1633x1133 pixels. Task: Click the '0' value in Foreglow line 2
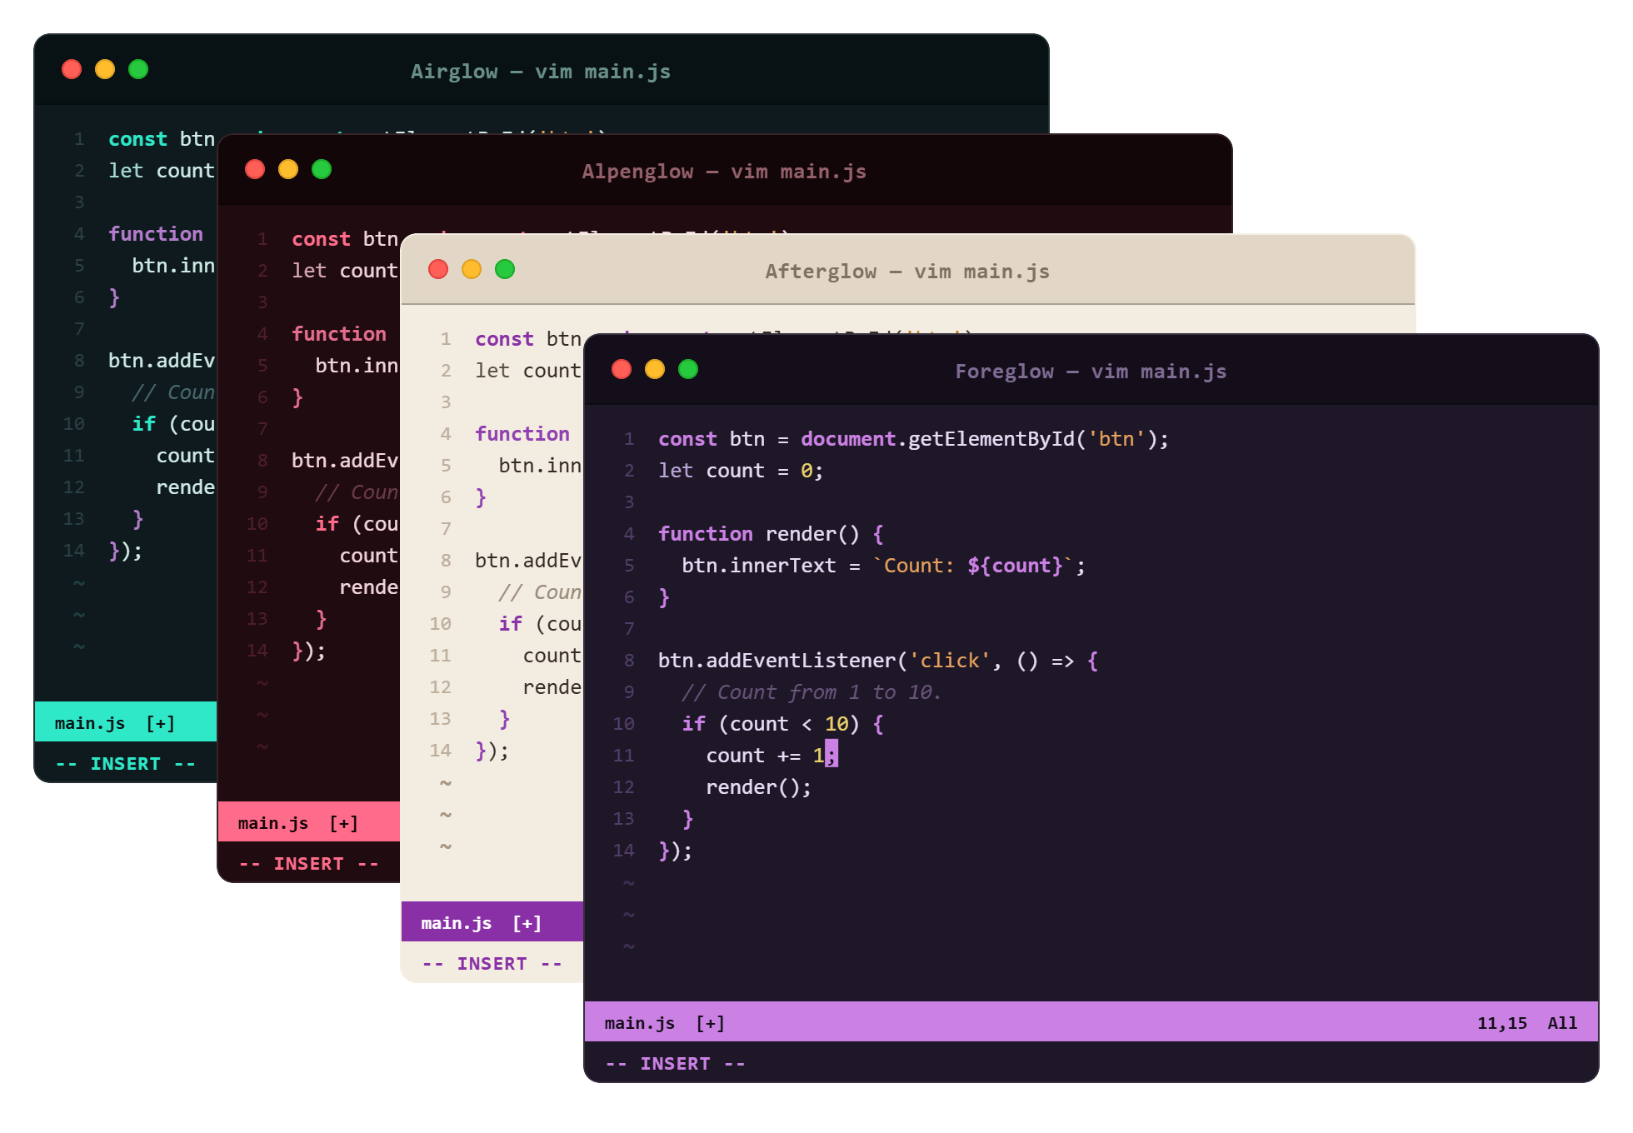807,471
